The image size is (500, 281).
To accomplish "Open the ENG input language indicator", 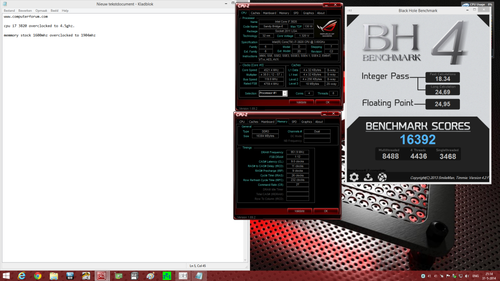I will click(x=476, y=276).
